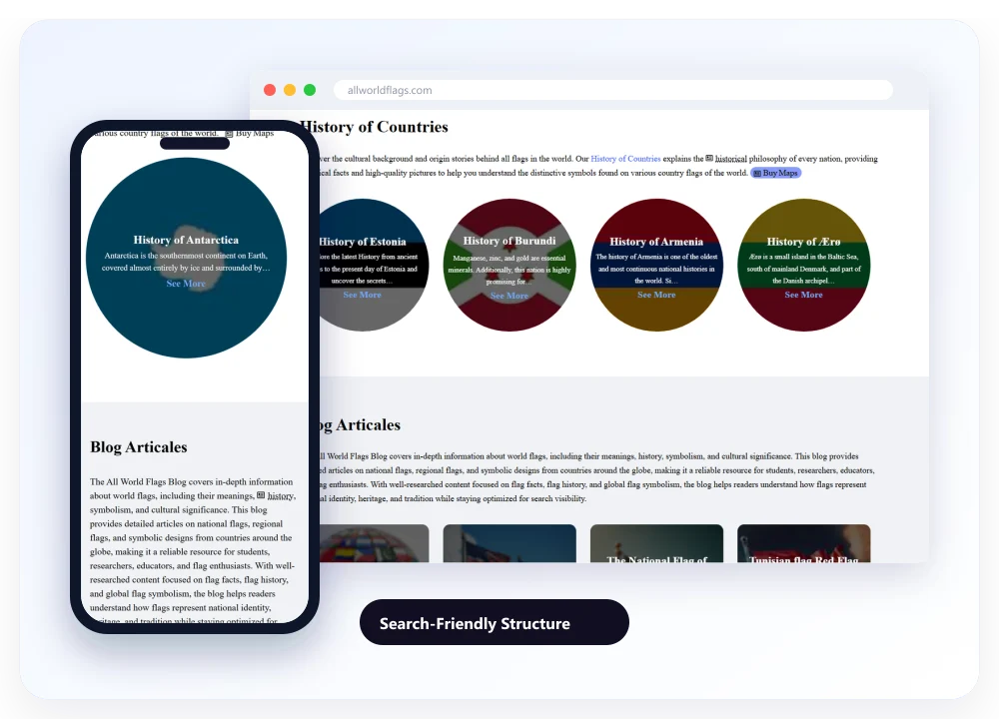Click the History of Countries heading
This screenshot has height=719, width=999.
tap(374, 127)
